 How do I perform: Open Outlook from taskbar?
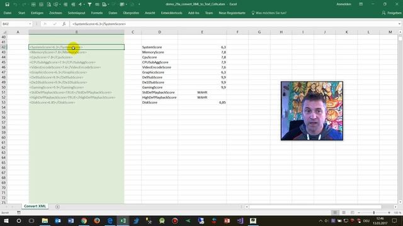pos(58,220)
